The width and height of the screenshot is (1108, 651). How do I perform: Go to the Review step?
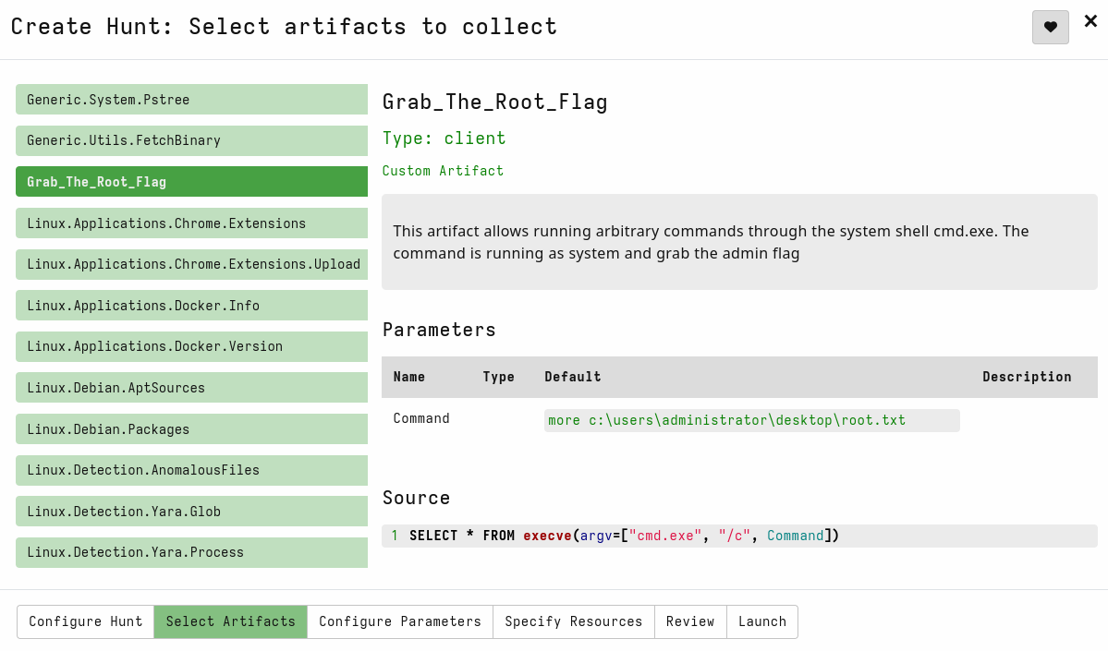click(690, 621)
